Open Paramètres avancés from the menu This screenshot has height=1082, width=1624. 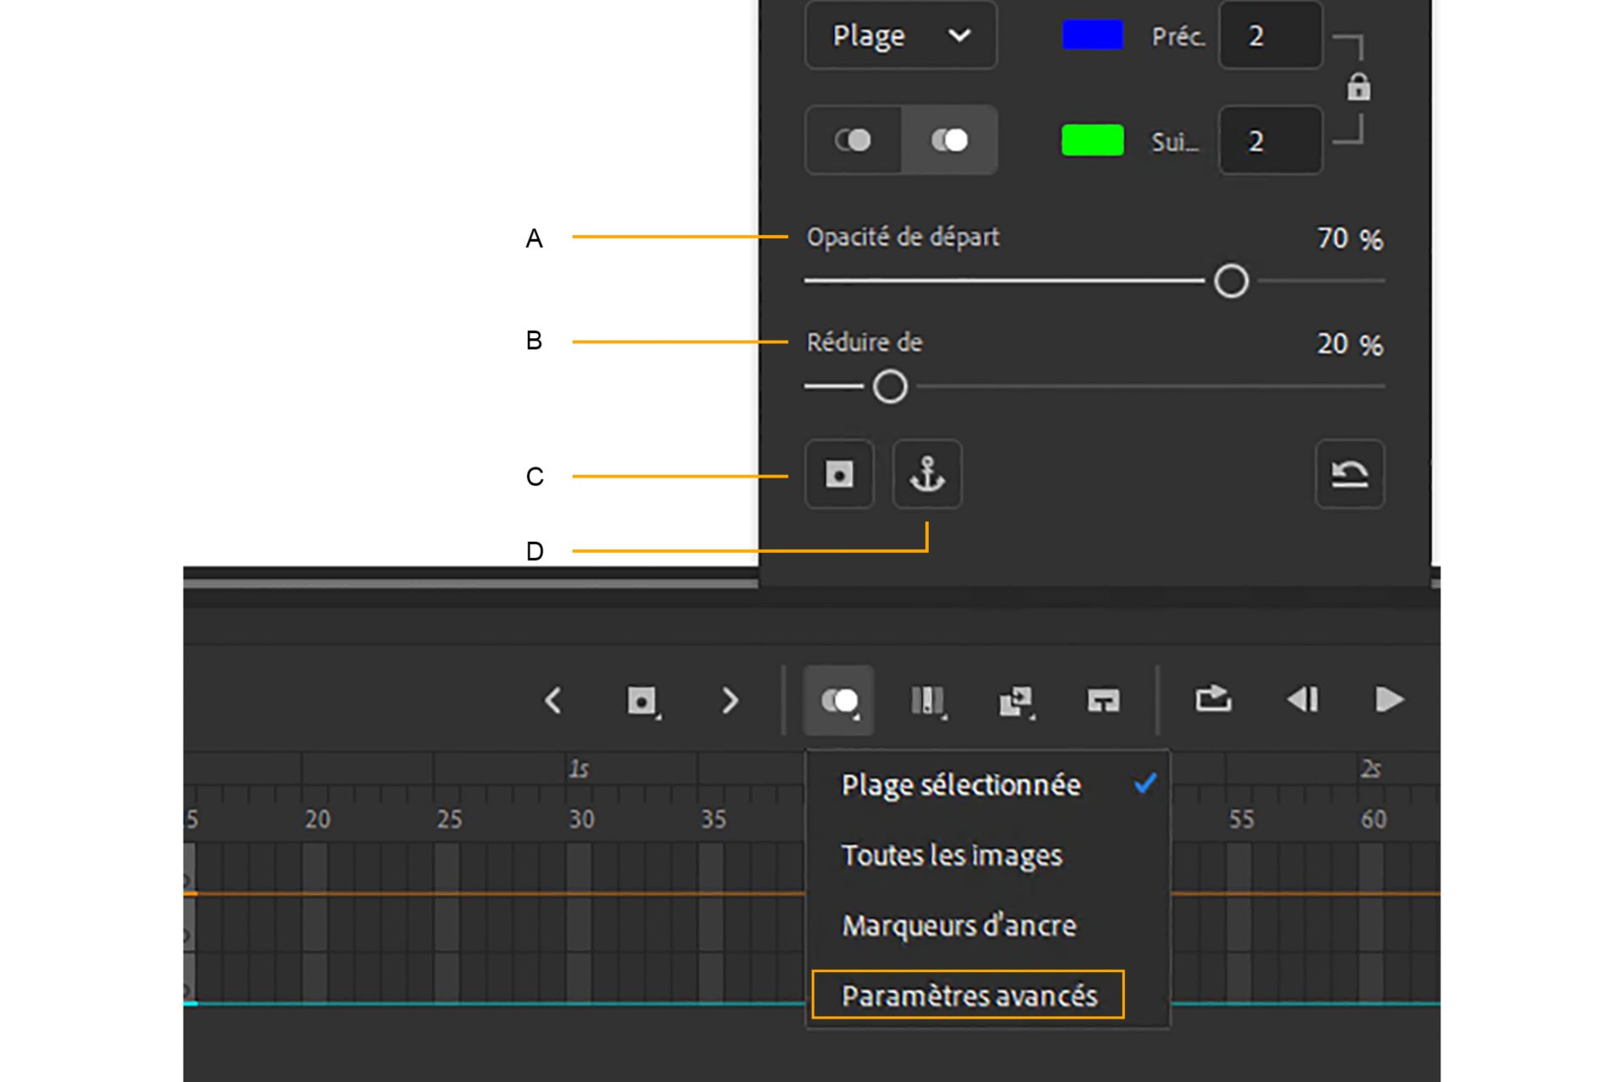tap(968, 995)
